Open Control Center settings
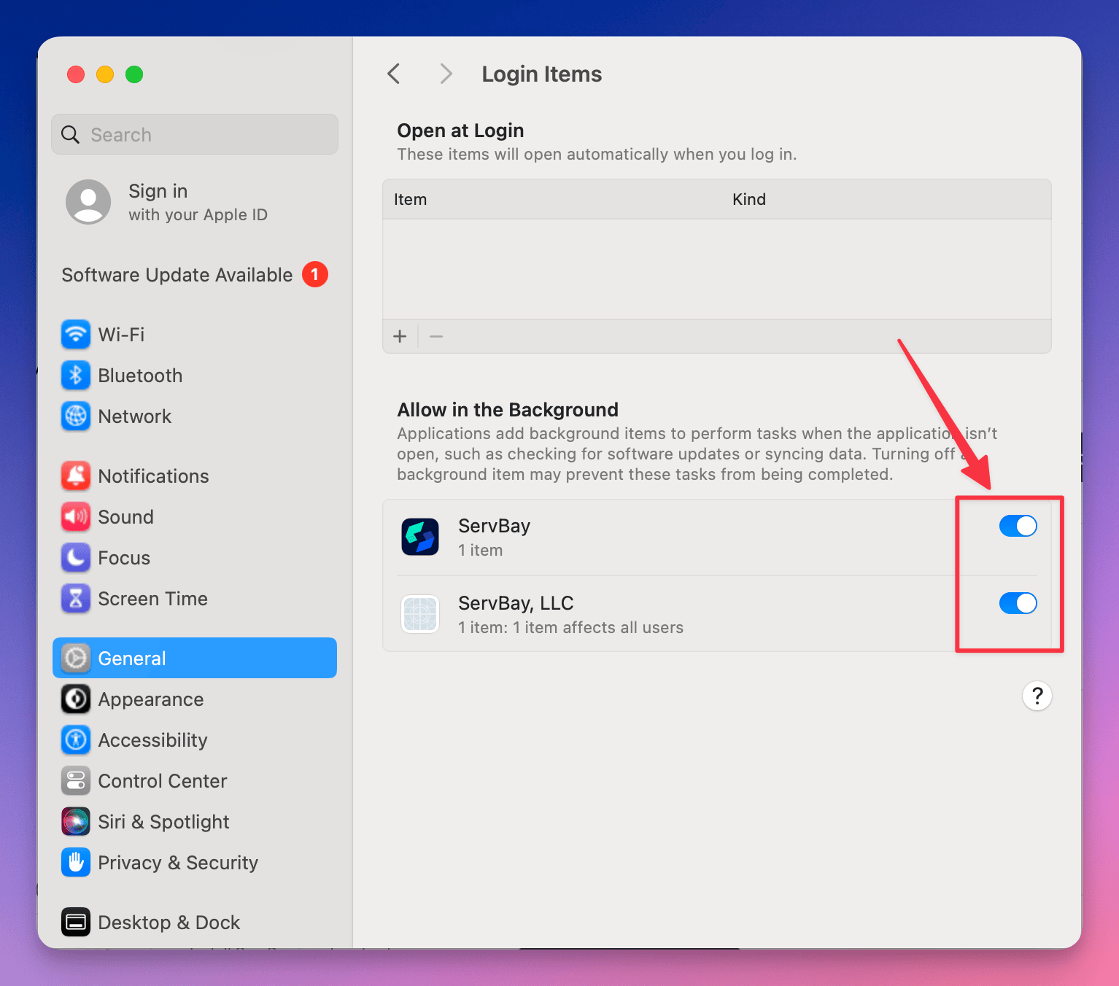 click(195, 781)
